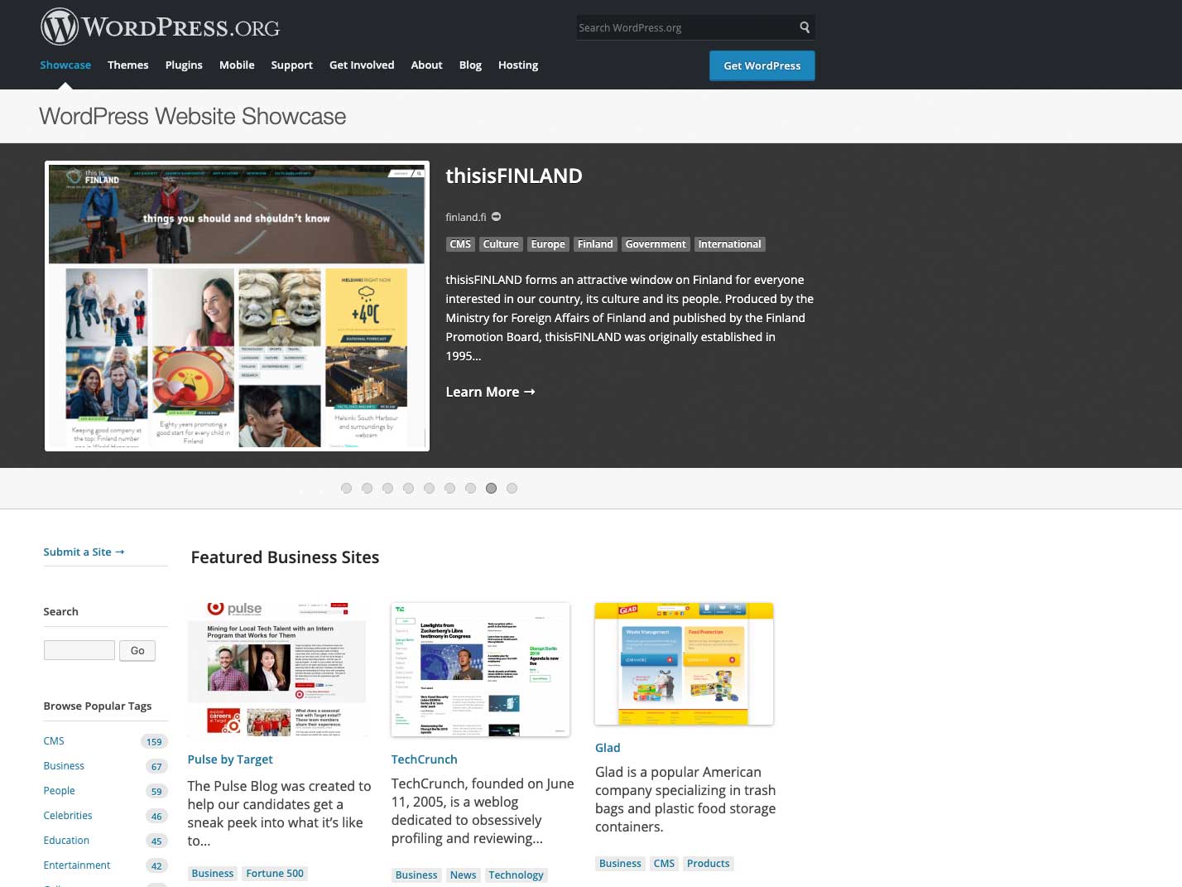
Task: Browse the Business popular tag in sidebar
Action: pos(64,766)
